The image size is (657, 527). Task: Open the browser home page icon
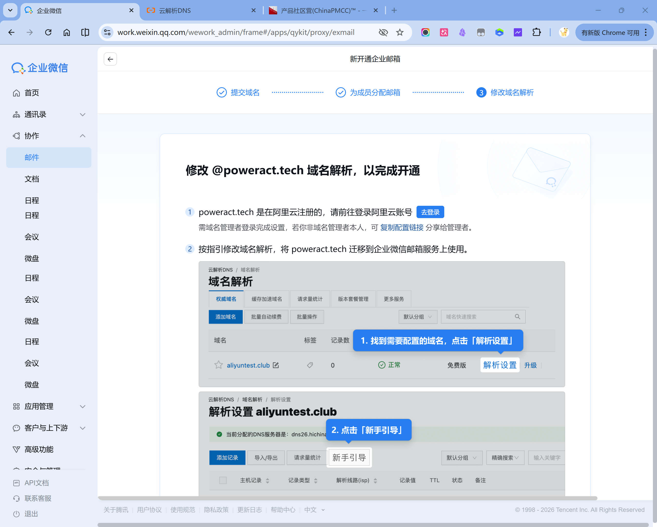(x=66, y=32)
